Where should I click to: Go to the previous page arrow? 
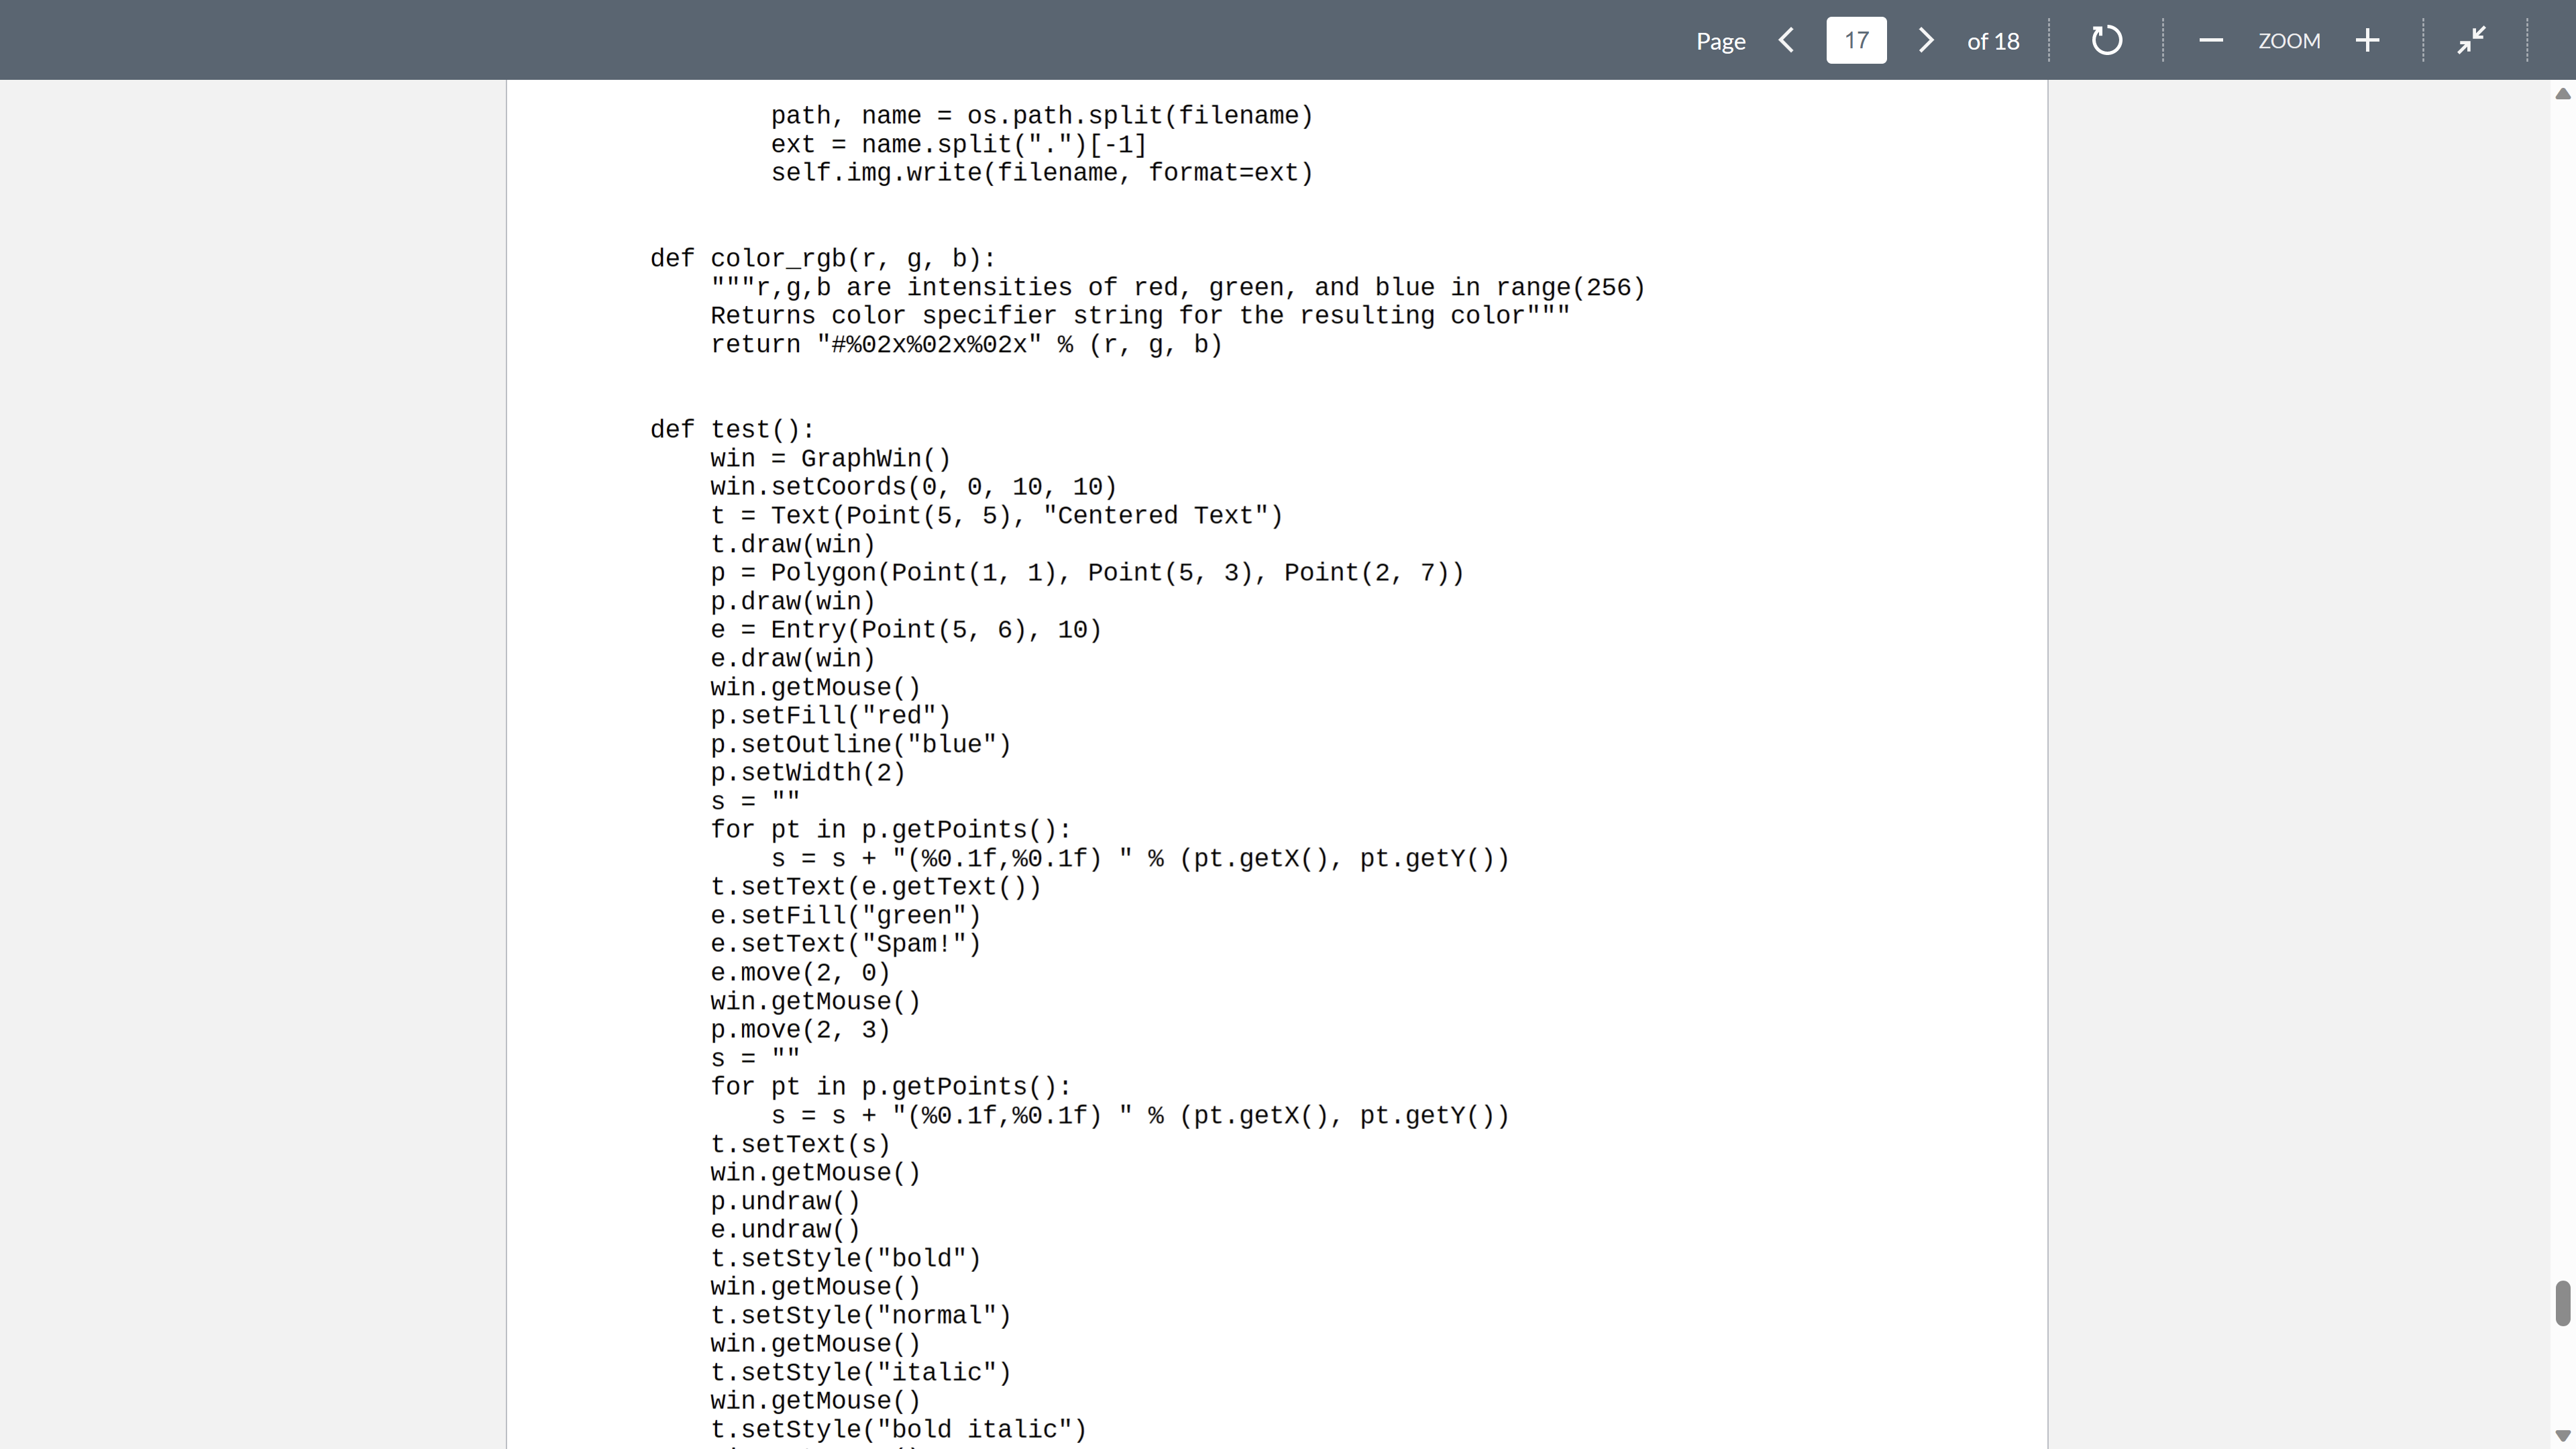(1786, 41)
